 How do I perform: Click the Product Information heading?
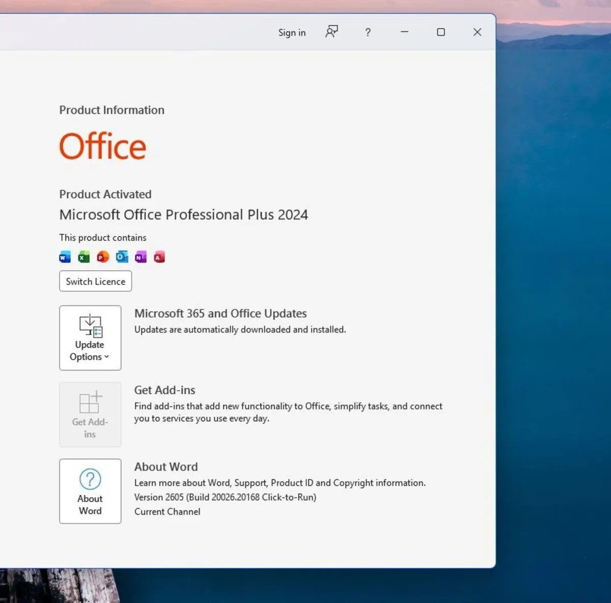(112, 110)
